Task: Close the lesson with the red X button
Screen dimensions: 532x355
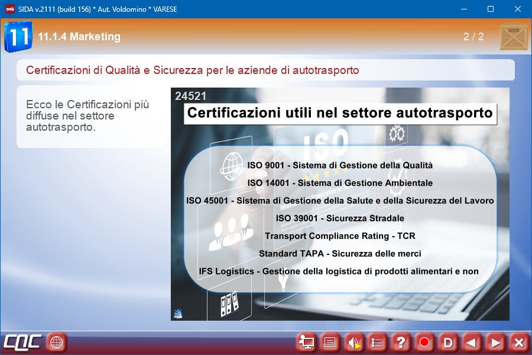Action: click(518, 342)
